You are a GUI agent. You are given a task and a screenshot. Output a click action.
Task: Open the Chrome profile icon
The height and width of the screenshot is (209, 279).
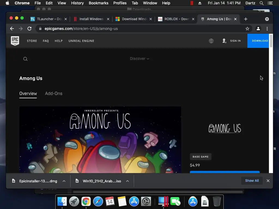[x=258, y=29]
